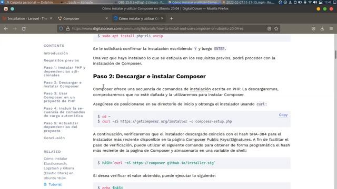Click the system clock showing 12:42

pyautogui.click(x=328, y=2)
